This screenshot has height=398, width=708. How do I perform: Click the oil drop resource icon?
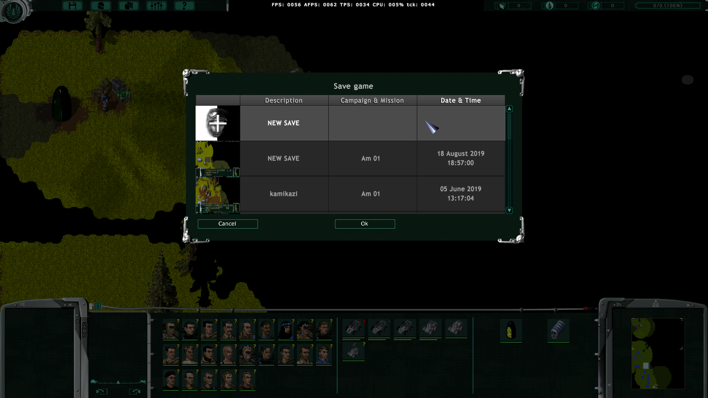click(x=549, y=6)
